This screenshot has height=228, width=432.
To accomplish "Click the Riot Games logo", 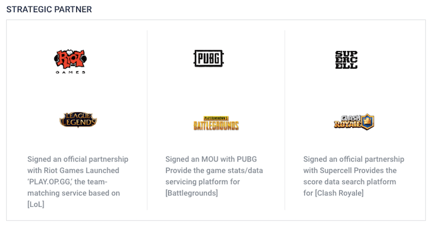I will [70, 61].
